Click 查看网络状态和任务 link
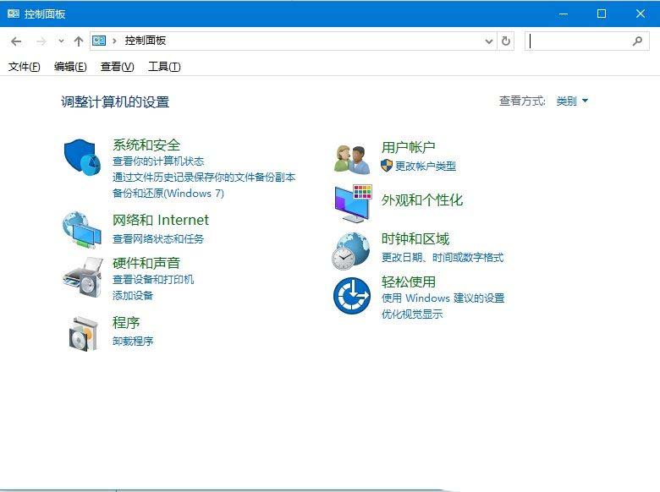660x492 pixels. point(158,239)
